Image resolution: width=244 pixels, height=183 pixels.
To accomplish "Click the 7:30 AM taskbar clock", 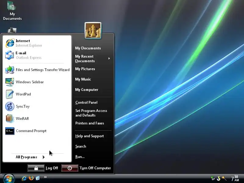I will pyautogui.click(x=235, y=178).
